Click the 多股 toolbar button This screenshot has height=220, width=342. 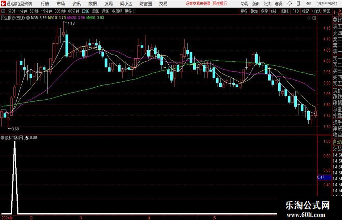pyautogui.click(x=264, y=11)
